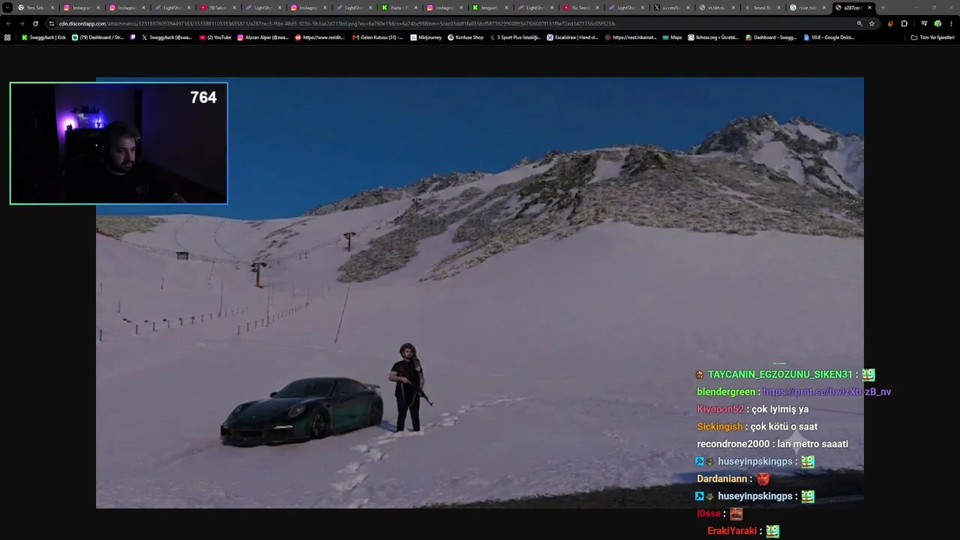
Task: Close the Yeni Sekme tab
Action: pyautogui.click(x=52, y=7)
